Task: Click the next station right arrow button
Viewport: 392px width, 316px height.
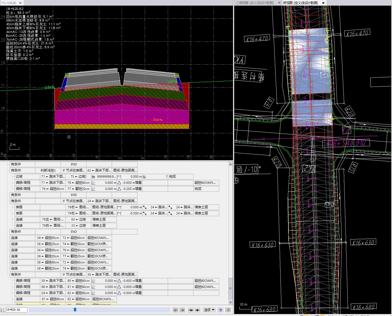Action: (182, 310)
